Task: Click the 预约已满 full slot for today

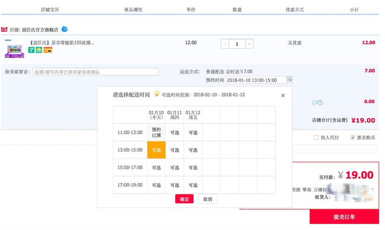Action: tap(156, 132)
